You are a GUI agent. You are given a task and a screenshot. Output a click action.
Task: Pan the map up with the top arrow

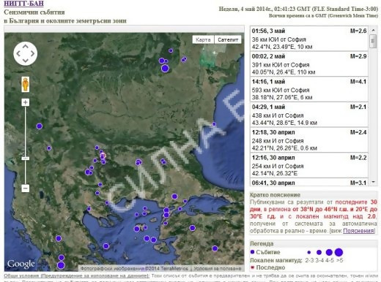click(x=26, y=47)
